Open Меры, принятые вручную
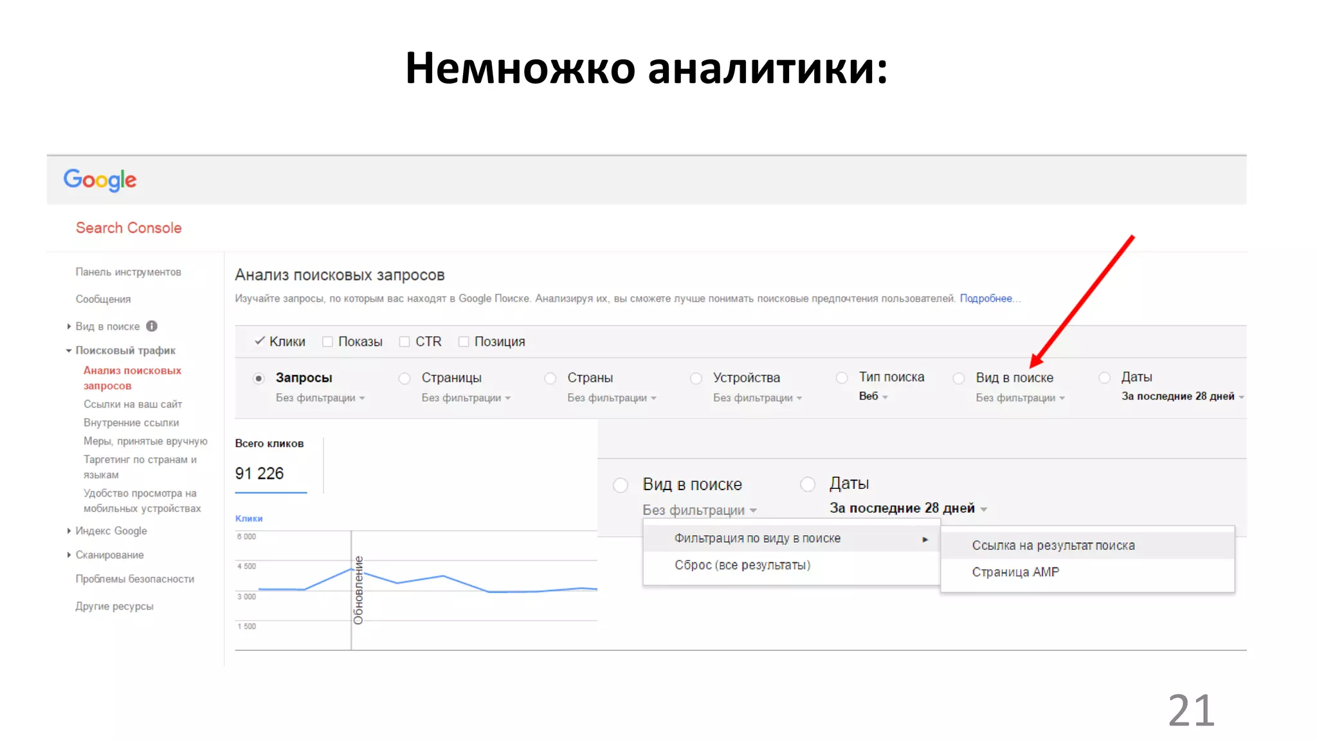The image size is (1317, 741). [145, 441]
